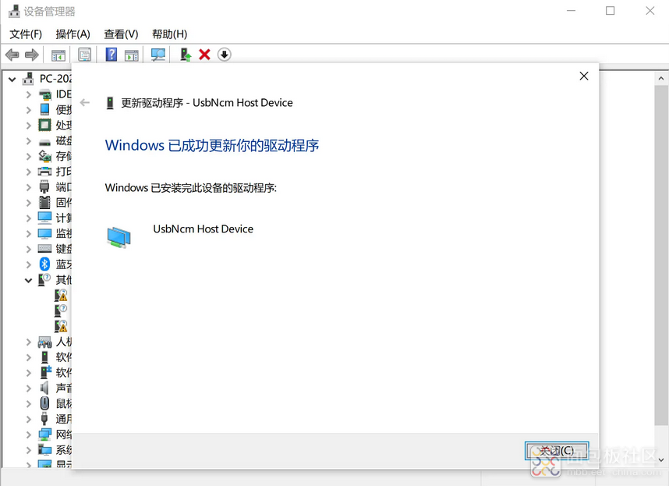Expand the Bluetooth 蓝牙 tree node

(29, 264)
